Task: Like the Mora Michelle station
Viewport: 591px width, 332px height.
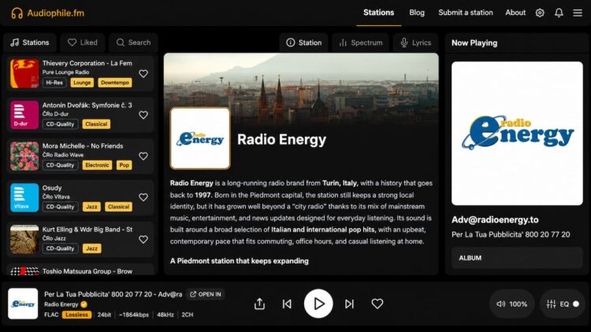Action: pyautogui.click(x=143, y=156)
